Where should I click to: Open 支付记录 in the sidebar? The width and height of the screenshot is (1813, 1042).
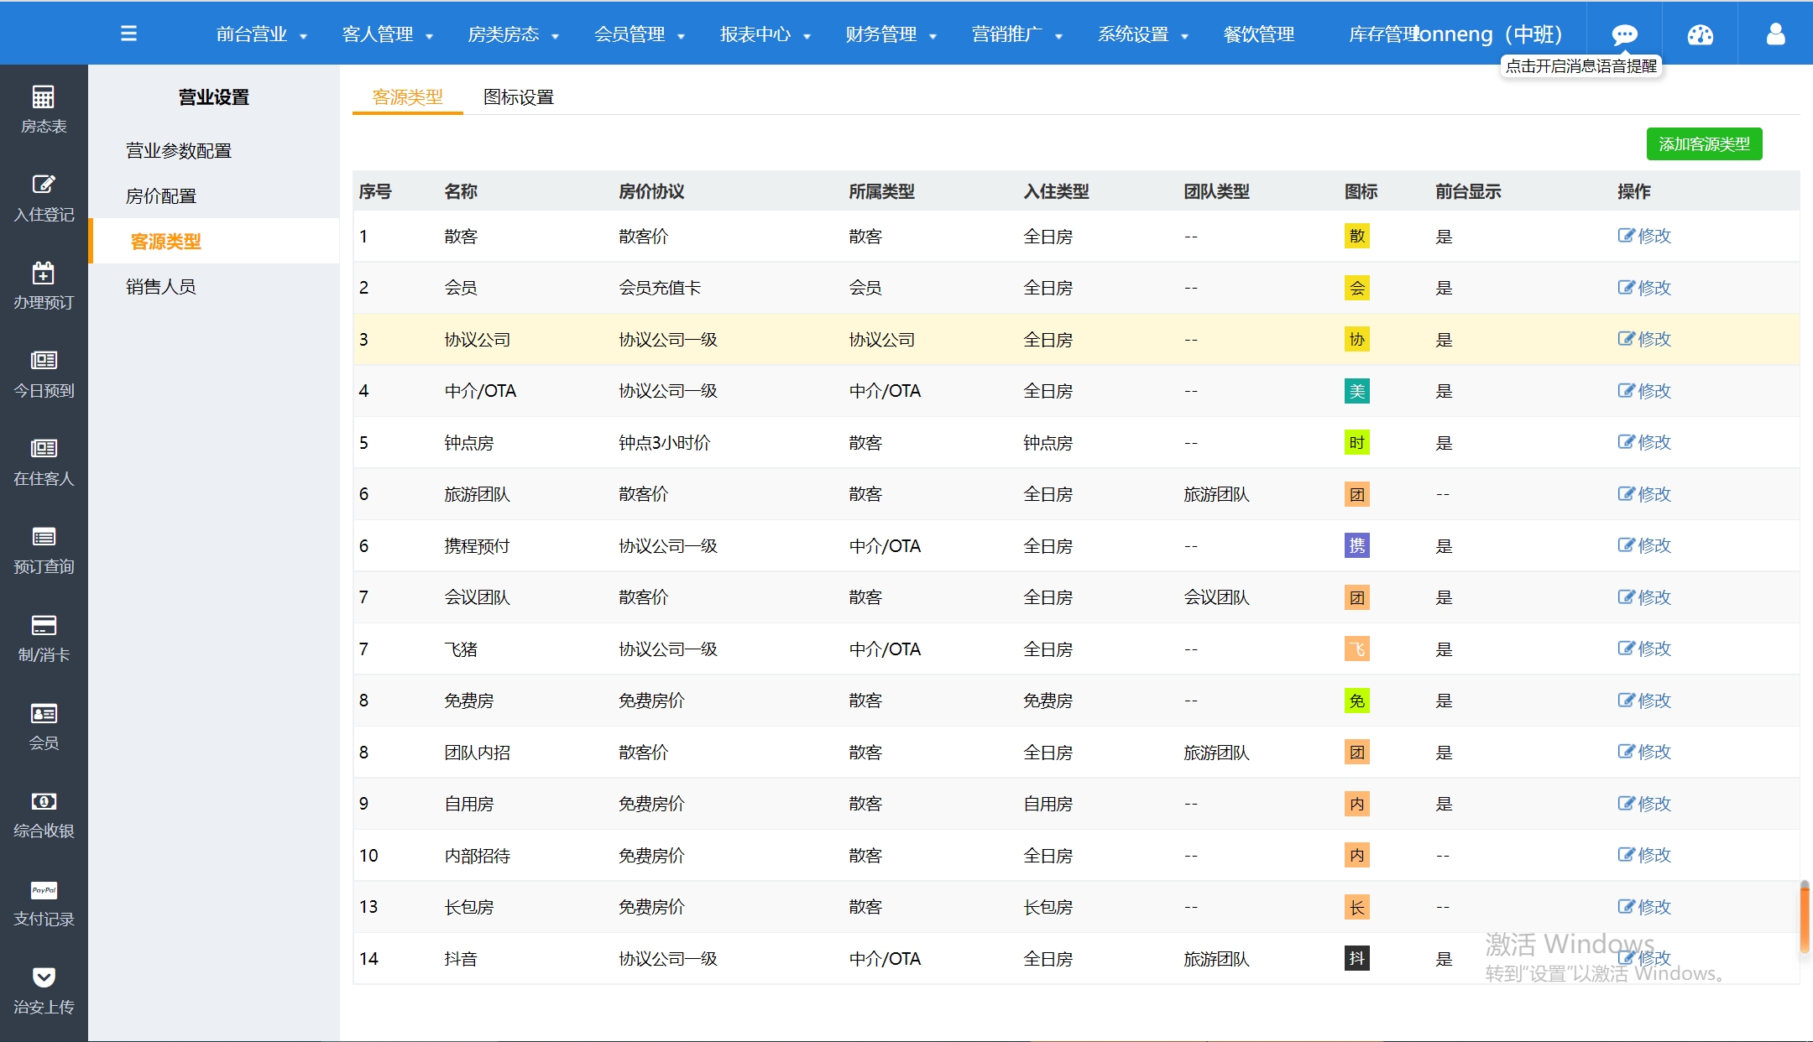[x=44, y=903]
